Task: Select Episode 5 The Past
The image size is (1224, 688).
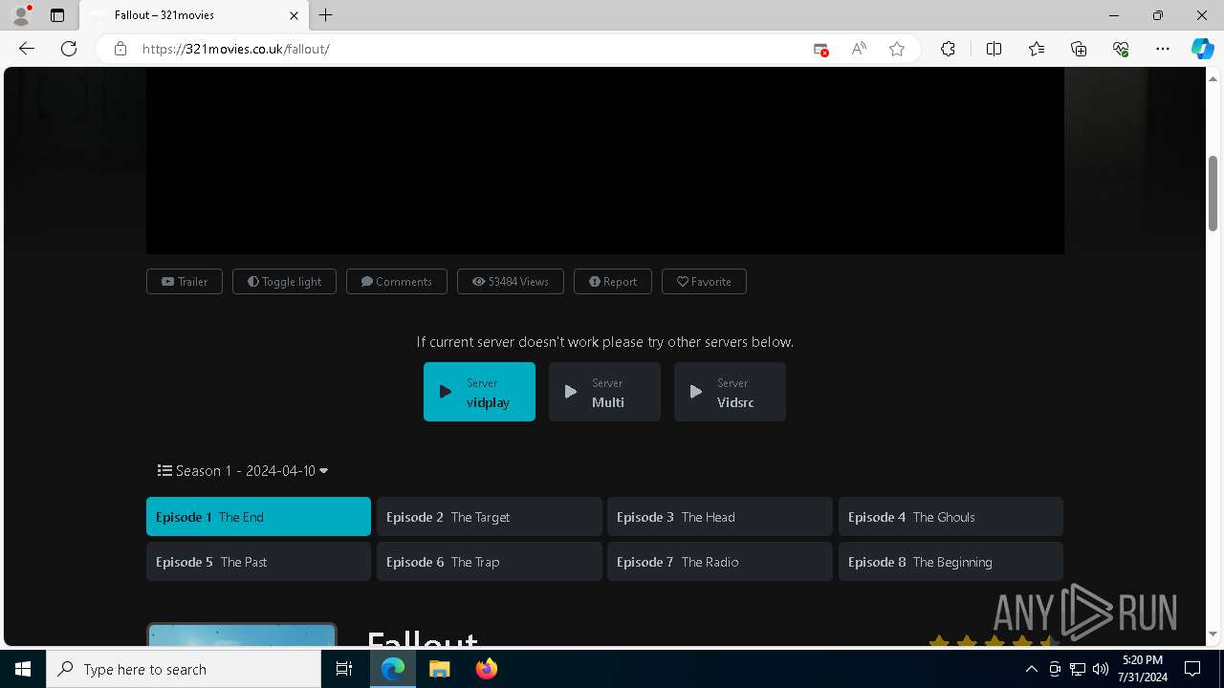Action: [x=258, y=562]
